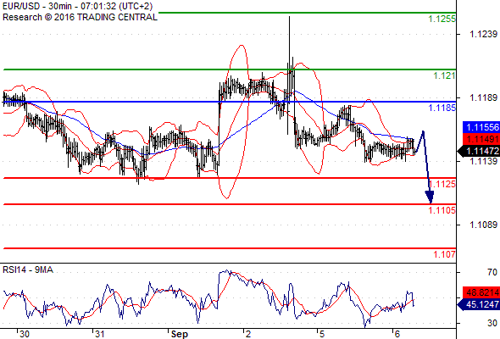
Task: Click the 1.121 resistance level label
Action: pos(444,76)
